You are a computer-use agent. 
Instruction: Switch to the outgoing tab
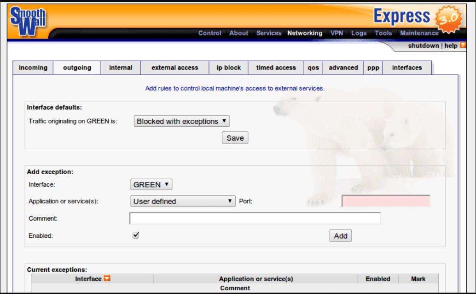(x=77, y=67)
